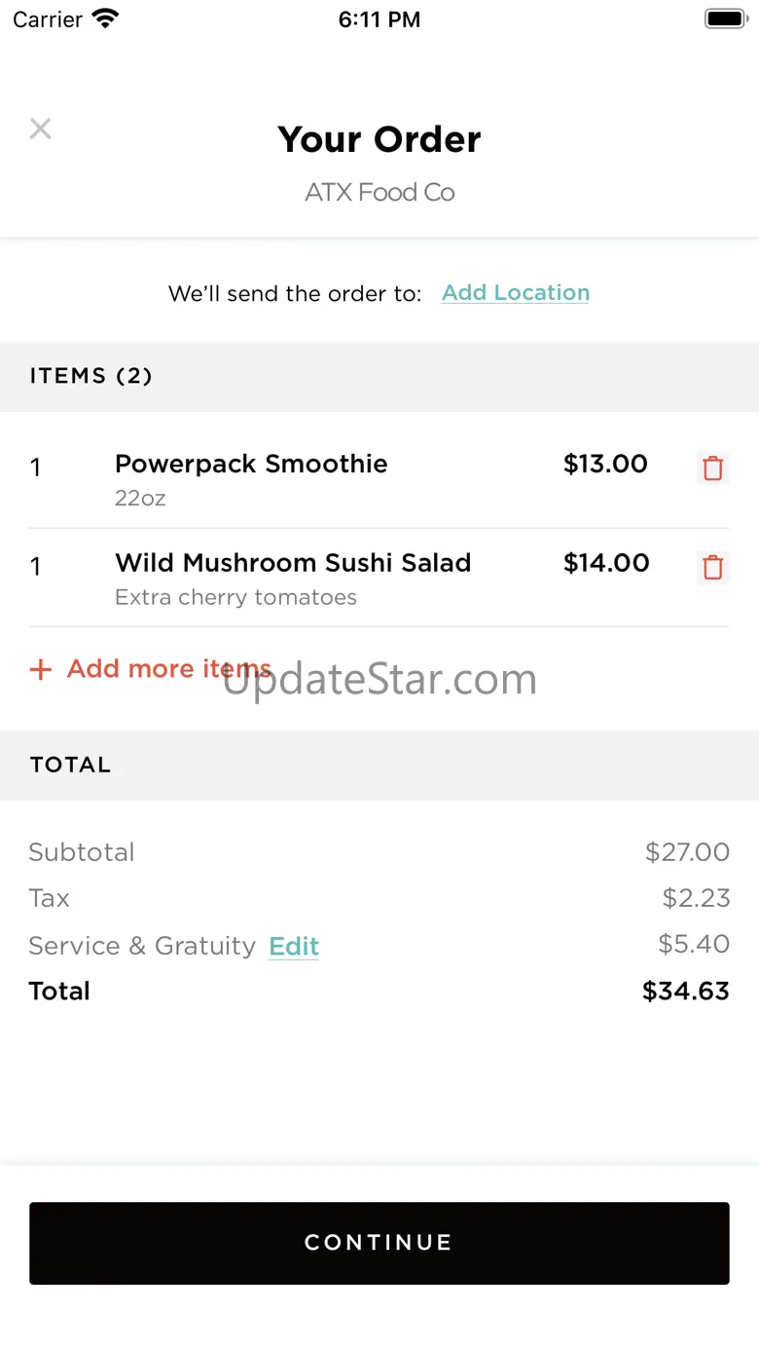759x1351 pixels.
Task: Edit Service & Gratuity amount
Action: pos(294,946)
